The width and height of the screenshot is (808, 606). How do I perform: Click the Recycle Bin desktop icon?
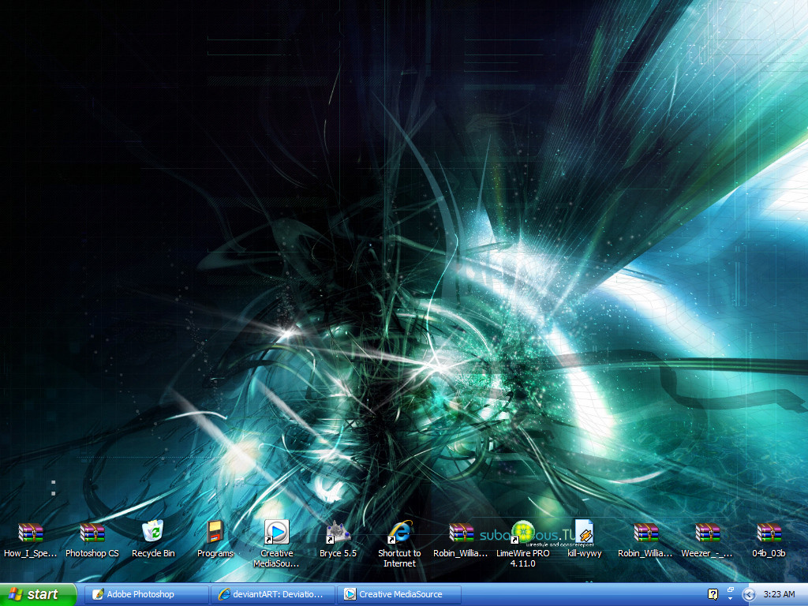[153, 531]
